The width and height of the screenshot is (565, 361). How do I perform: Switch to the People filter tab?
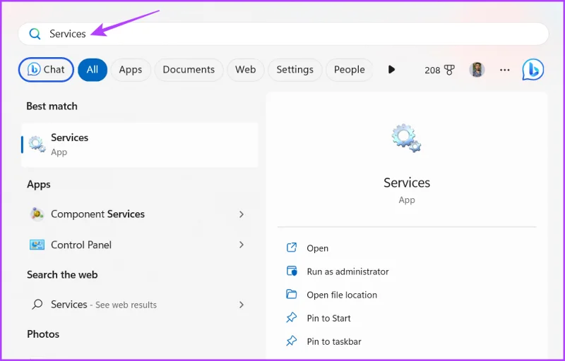(x=349, y=70)
